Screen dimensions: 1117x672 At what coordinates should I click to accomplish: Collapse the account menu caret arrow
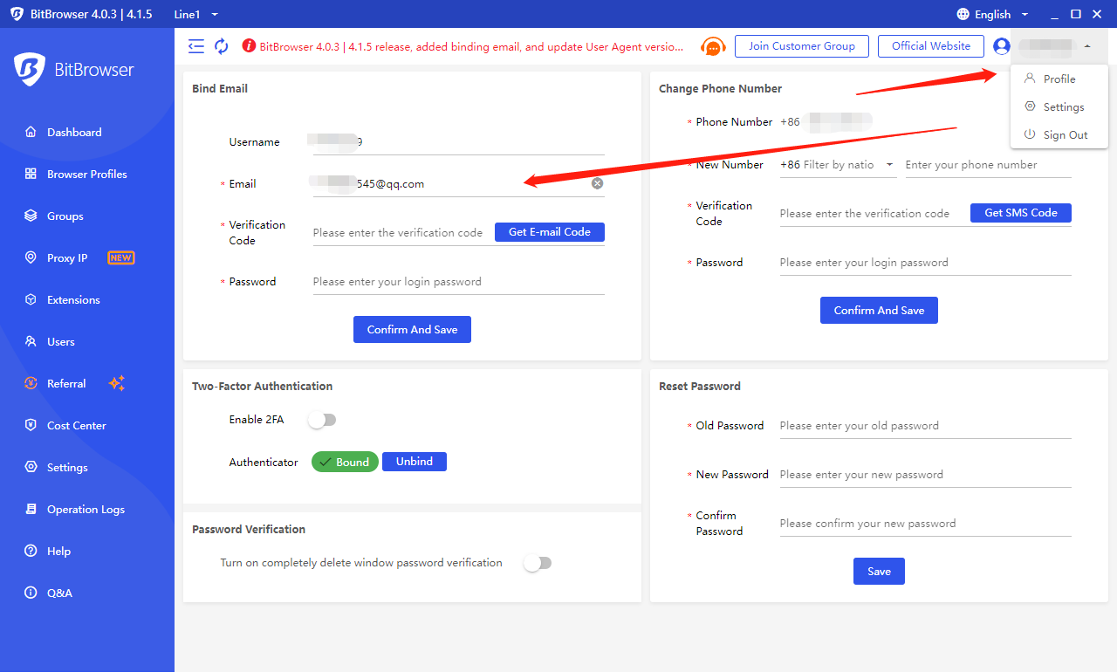pos(1087,46)
